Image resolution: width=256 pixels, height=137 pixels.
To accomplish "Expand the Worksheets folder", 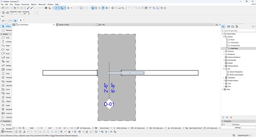I will pos(224,60).
